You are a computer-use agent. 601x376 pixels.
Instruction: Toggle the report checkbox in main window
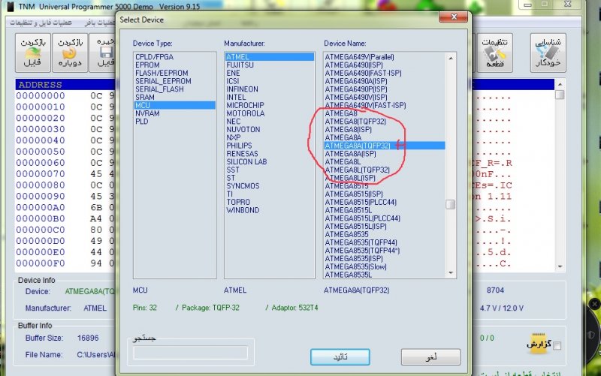(557, 346)
